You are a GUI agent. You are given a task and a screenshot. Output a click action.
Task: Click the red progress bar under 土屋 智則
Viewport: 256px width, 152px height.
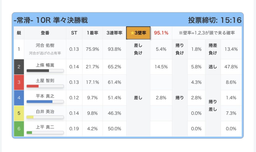[45, 86]
